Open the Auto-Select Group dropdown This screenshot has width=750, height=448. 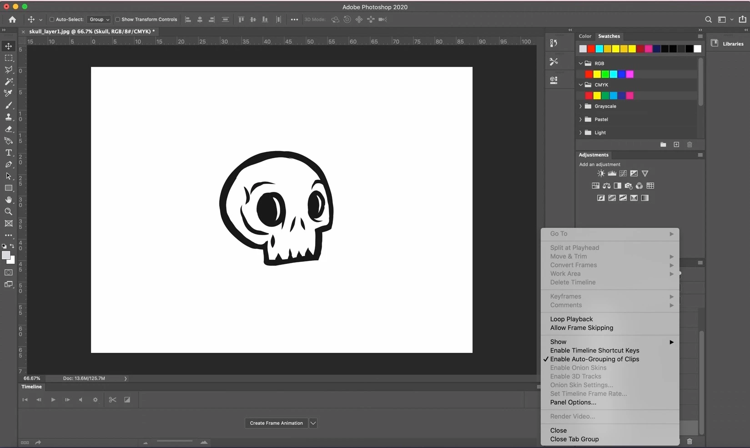99,20
